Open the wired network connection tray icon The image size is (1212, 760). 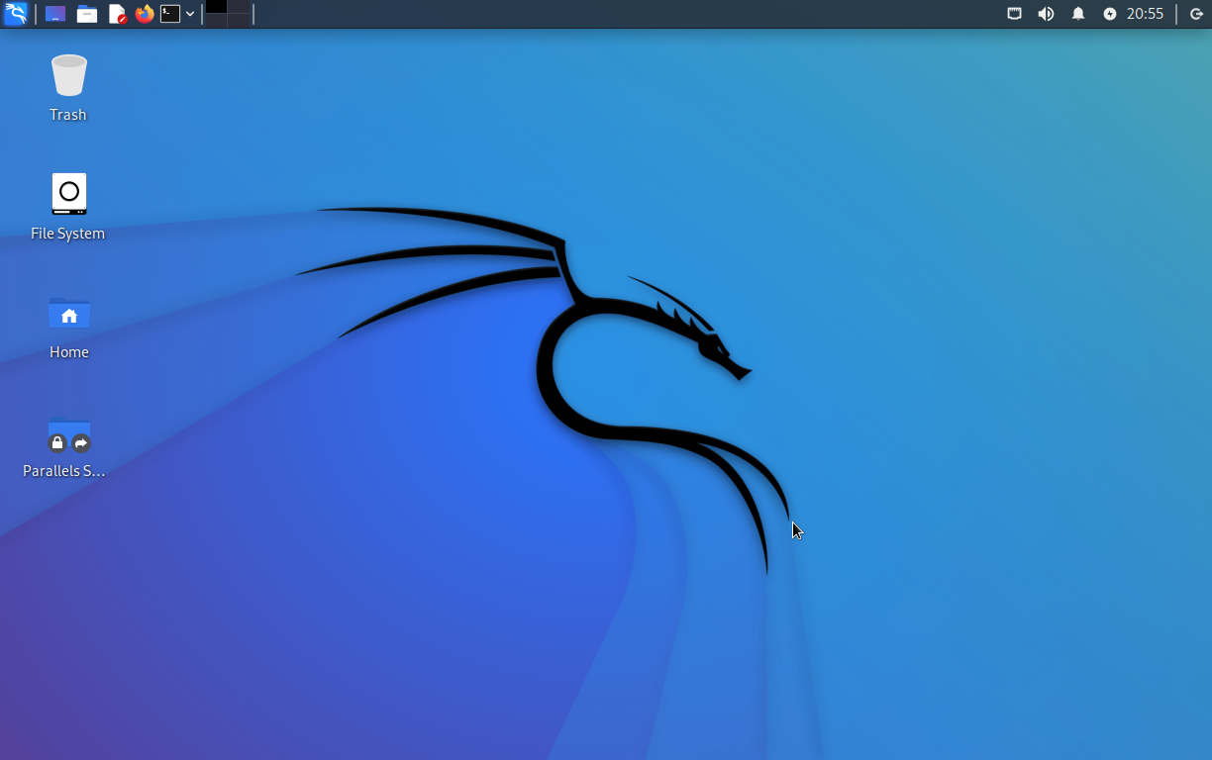[x=1014, y=14]
